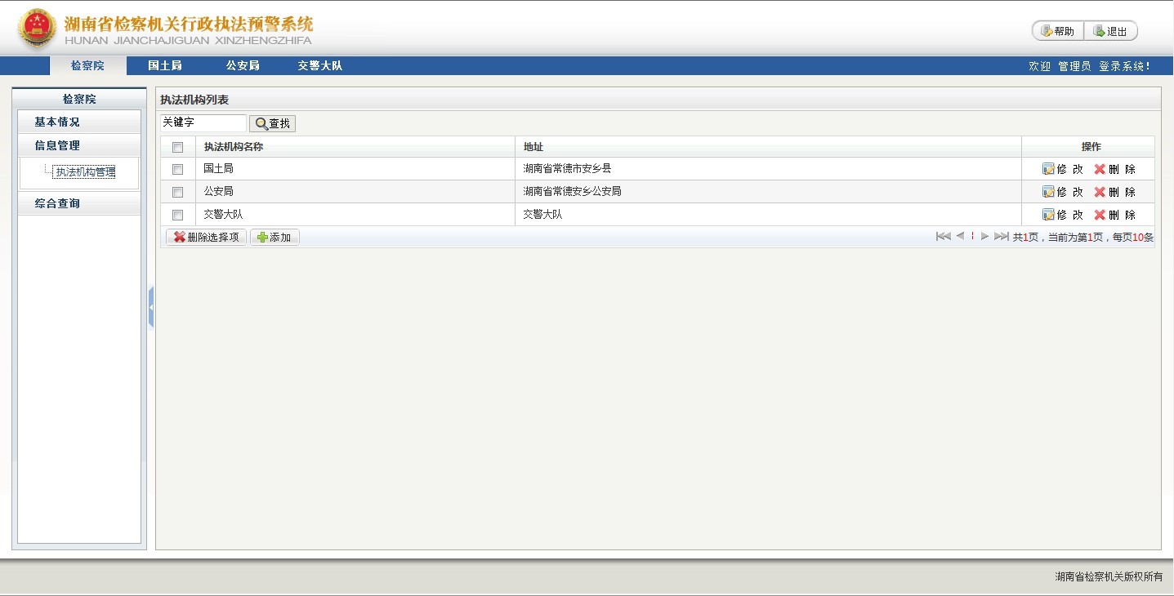Image resolution: width=1174 pixels, height=596 pixels.
Task: Click the next page arrow in pagination
Action: [x=984, y=237]
